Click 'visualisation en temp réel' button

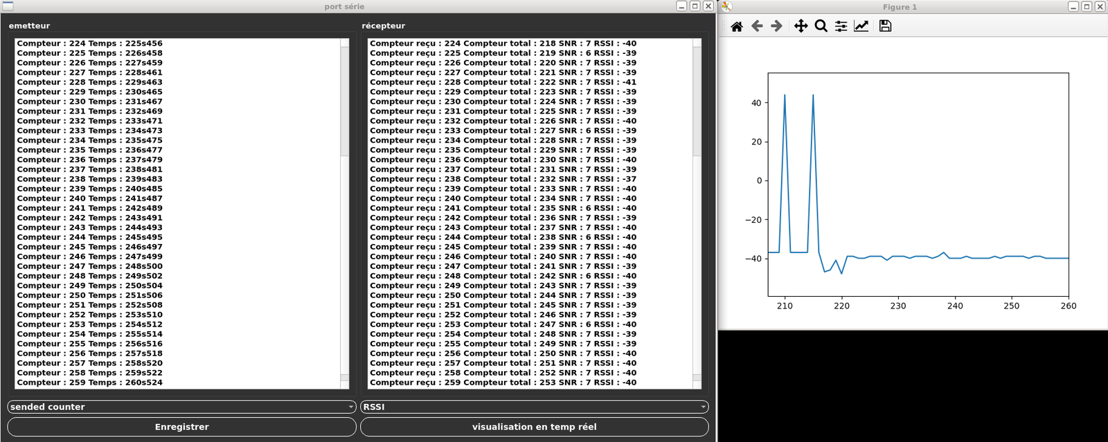534,427
